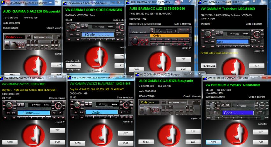Click title bar app icon of VW GAMMA V Technisat
The height and width of the screenshot is (147, 271).
pos(200,2)
